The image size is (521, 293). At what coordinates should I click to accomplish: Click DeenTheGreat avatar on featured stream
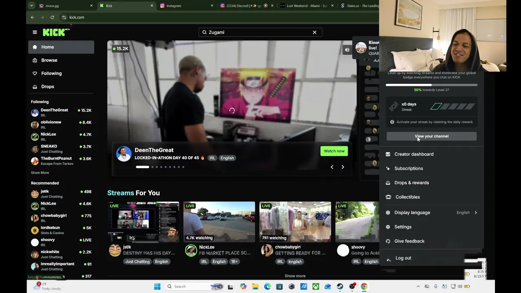124,154
